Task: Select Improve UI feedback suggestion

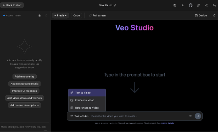Action: click(x=24, y=91)
